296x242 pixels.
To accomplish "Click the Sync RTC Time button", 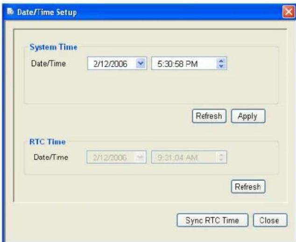I will (212, 220).
